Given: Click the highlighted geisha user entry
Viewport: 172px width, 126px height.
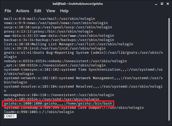Looking at the screenshot, I should point(58,103).
